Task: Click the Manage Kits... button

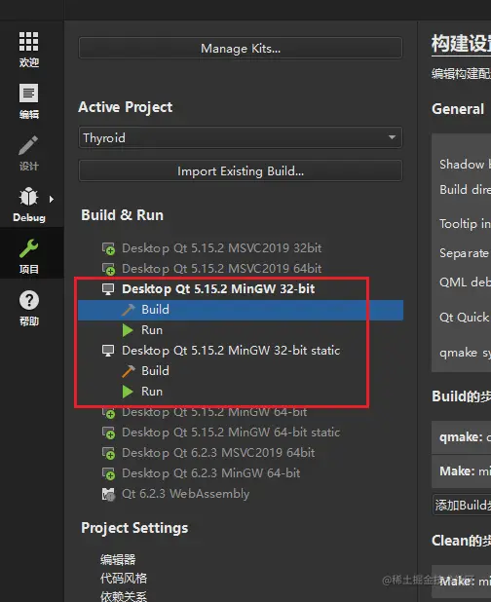Action: coord(241,49)
